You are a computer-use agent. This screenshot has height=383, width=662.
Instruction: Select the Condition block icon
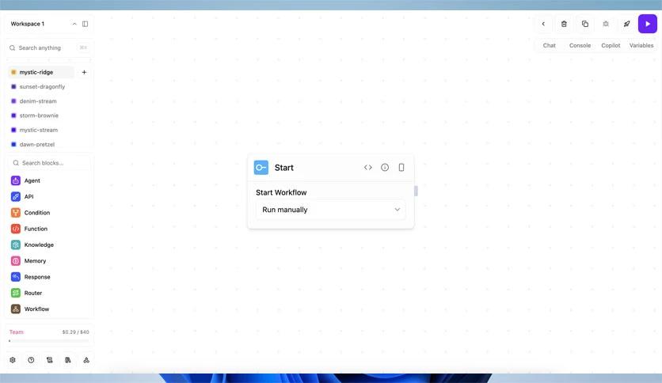[x=16, y=213]
